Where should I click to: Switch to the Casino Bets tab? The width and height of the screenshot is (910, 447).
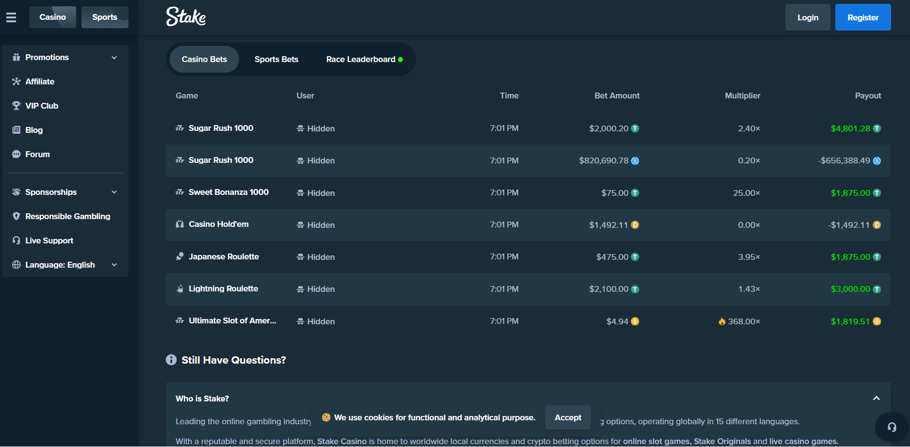(204, 59)
